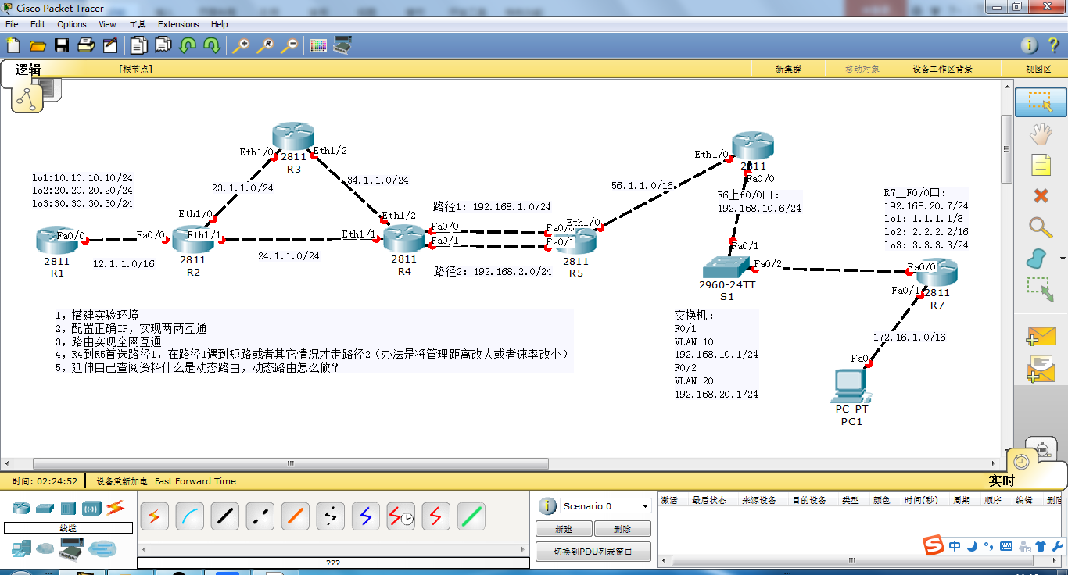
Task: Click 设备重新加电 power cycle button
Action: pos(121,481)
